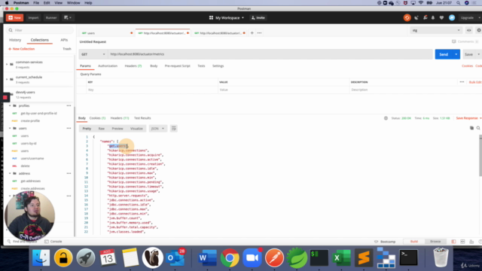This screenshot has height=271, width=482.
Task: Open profiles folder more options
Action: 69,105
